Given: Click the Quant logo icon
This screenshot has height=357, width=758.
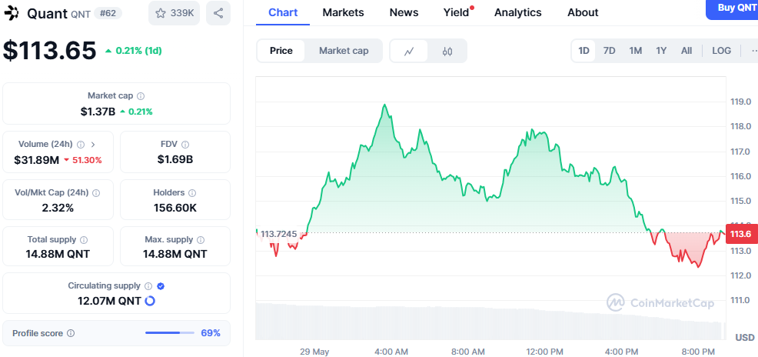Looking at the screenshot, I should (11, 13).
